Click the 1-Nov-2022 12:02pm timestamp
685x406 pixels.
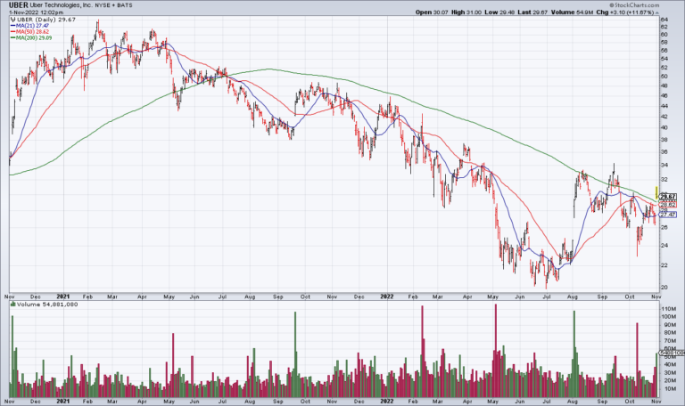31,12
